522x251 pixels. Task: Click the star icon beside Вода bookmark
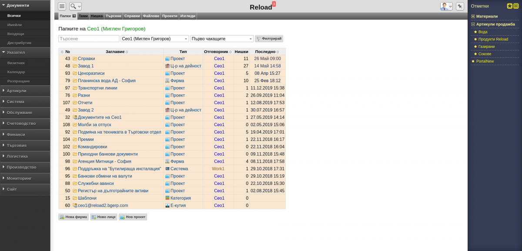click(x=475, y=32)
